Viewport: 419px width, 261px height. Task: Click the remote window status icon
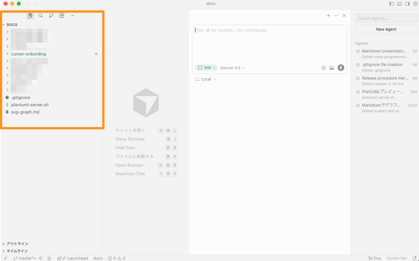(x=6, y=258)
